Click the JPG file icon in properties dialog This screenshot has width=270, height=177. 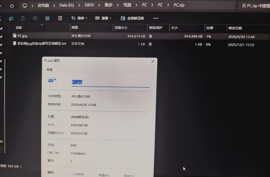[x=52, y=82]
